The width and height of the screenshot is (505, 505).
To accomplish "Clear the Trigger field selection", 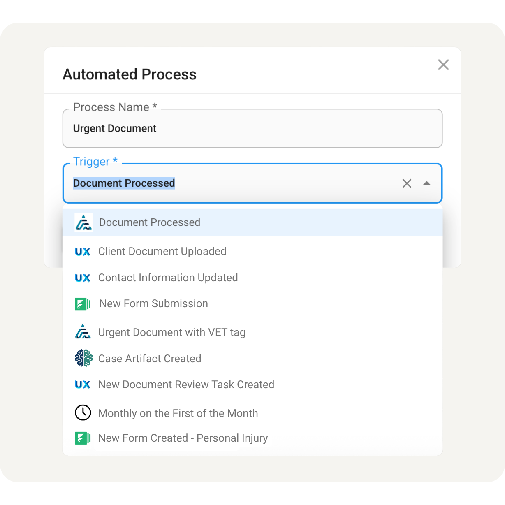I will (407, 183).
